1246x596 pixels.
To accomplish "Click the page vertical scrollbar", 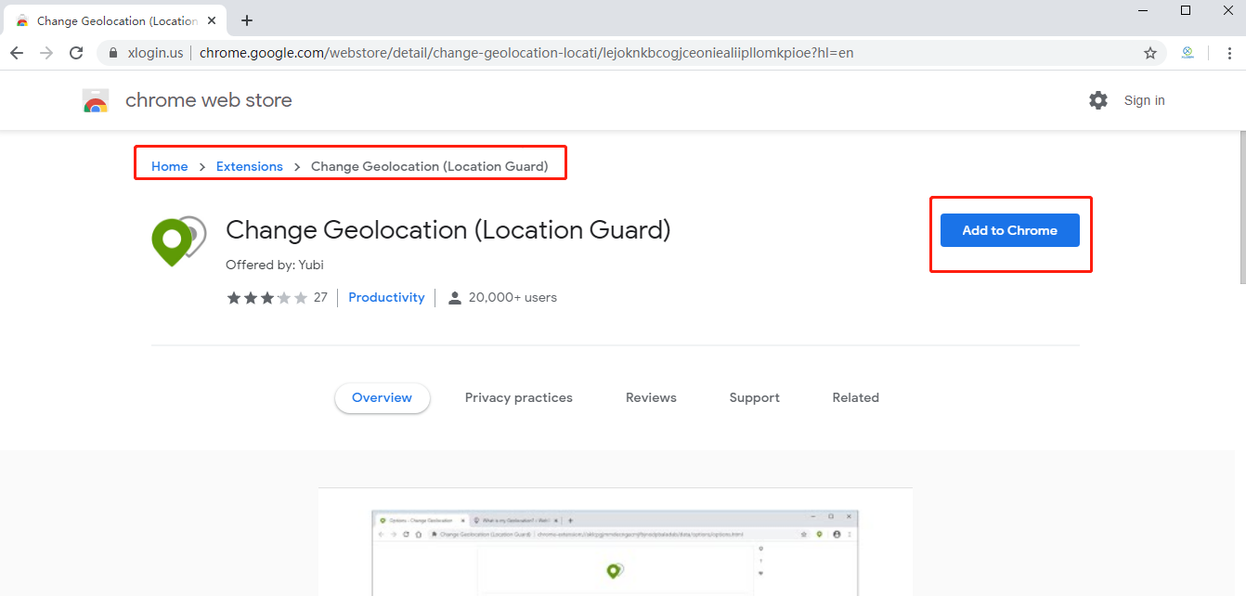I will 1242,207.
